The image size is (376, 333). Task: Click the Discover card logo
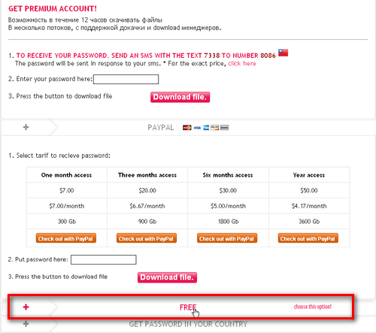tap(214, 128)
